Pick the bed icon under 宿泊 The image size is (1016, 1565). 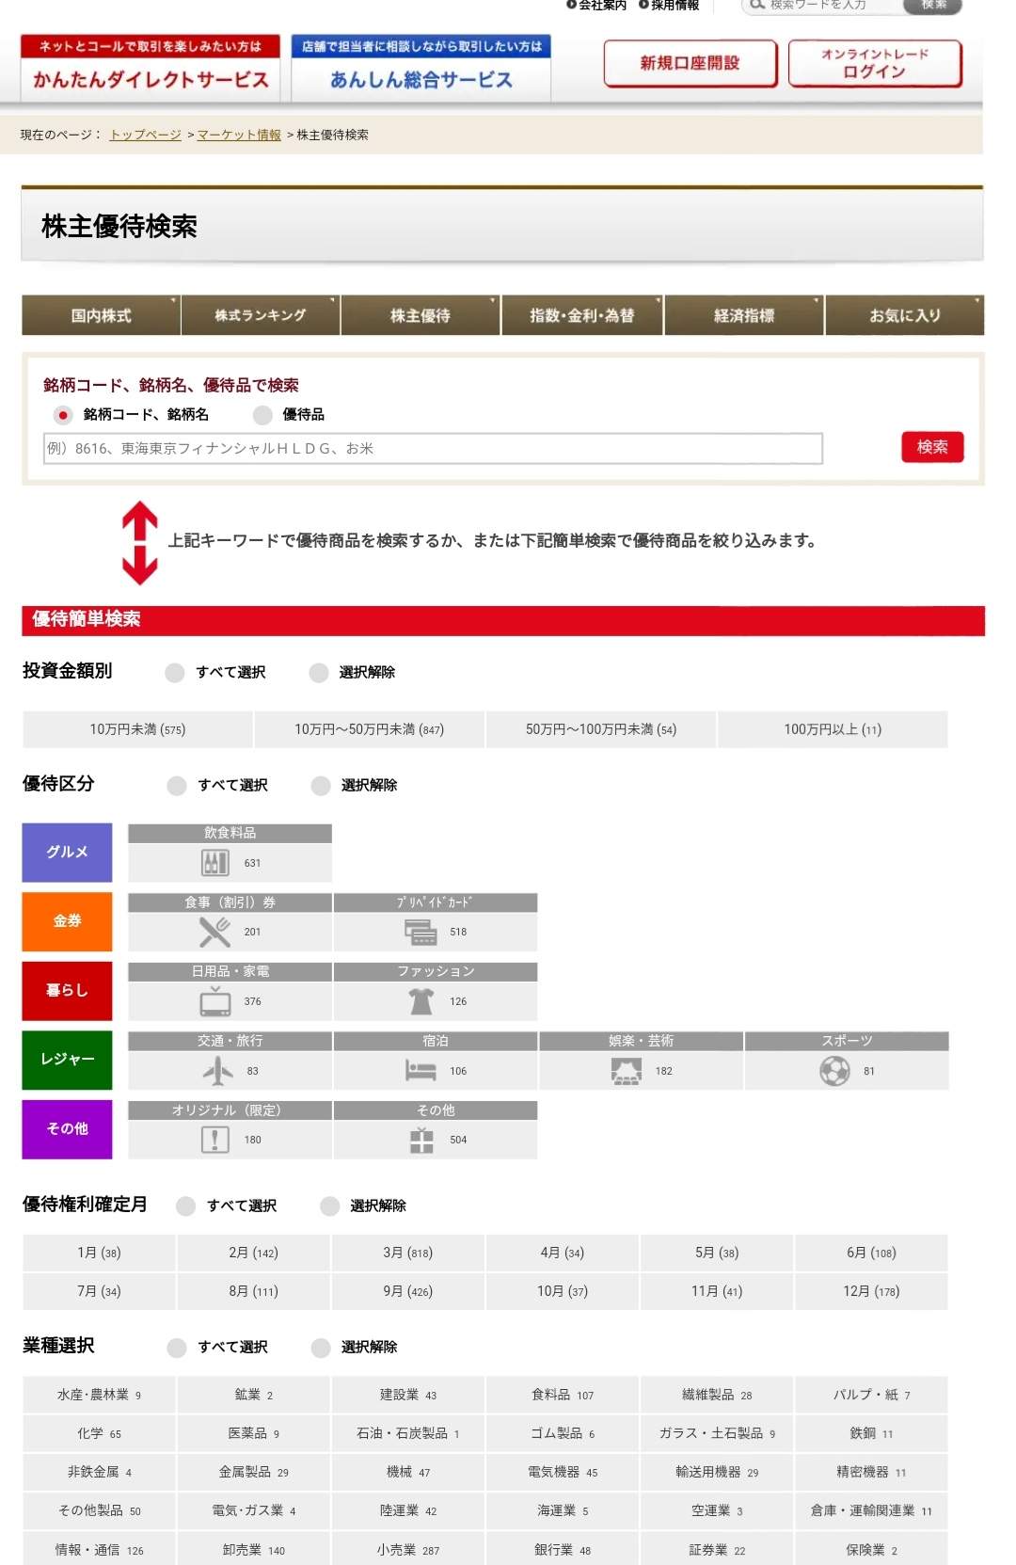click(421, 1071)
